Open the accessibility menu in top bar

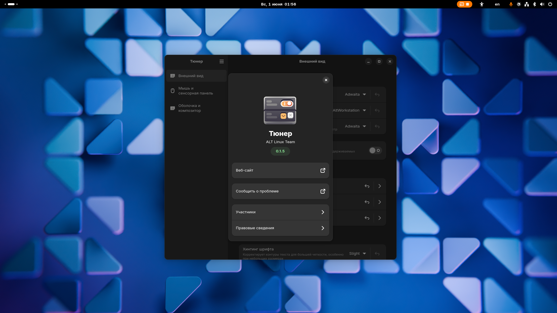[x=482, y=4]
